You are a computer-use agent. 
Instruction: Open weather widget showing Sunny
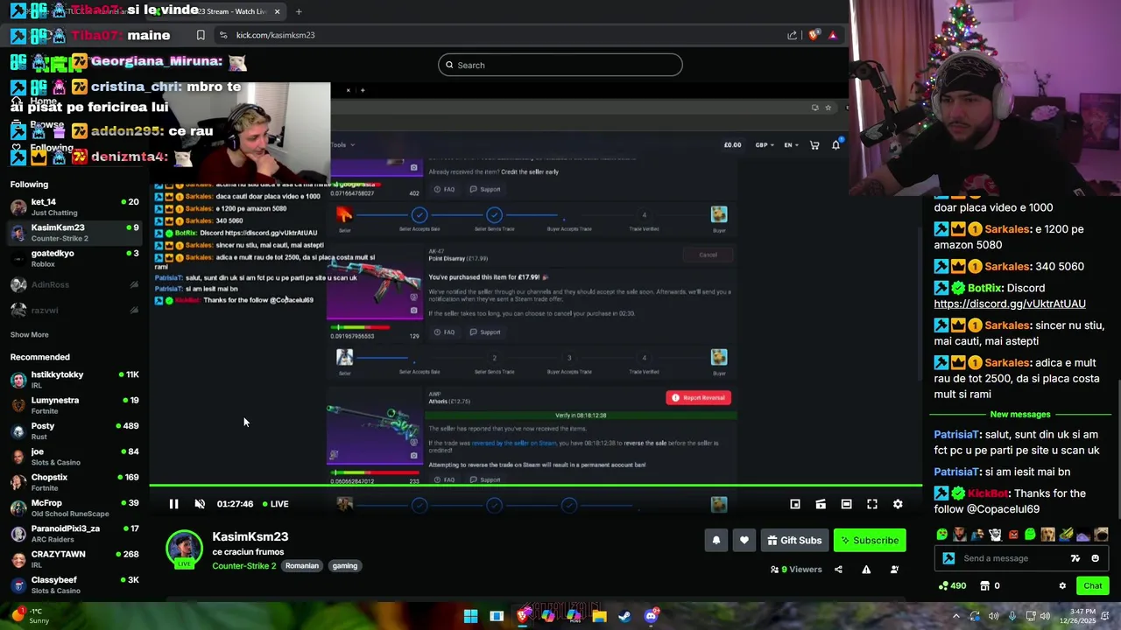31,616
